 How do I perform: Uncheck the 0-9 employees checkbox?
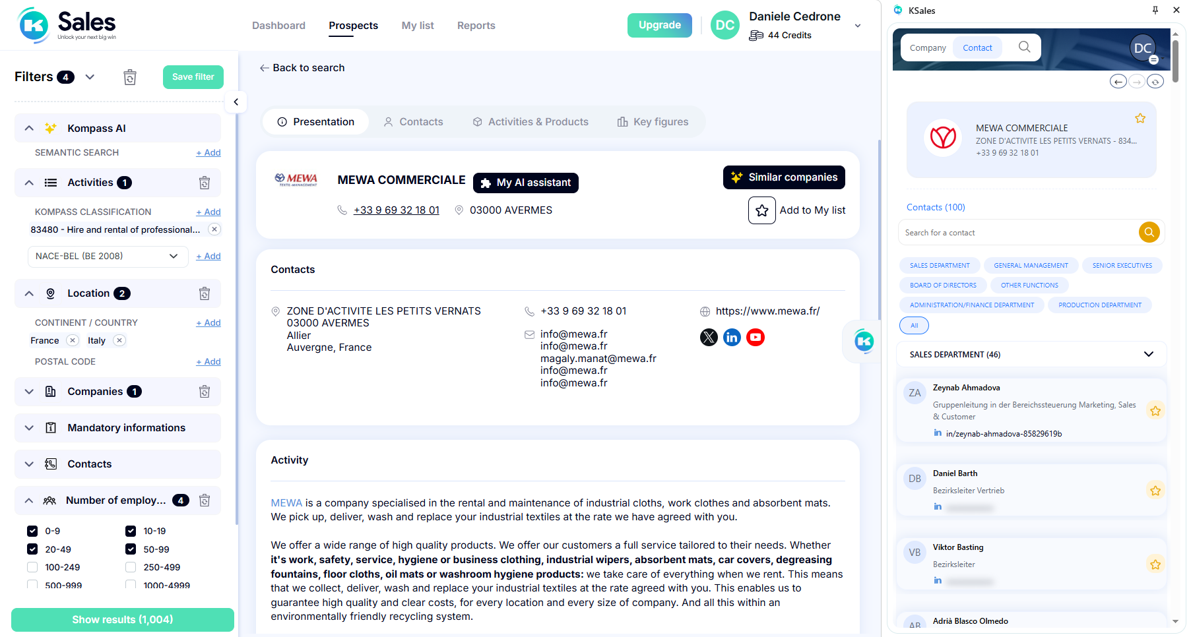32,531
